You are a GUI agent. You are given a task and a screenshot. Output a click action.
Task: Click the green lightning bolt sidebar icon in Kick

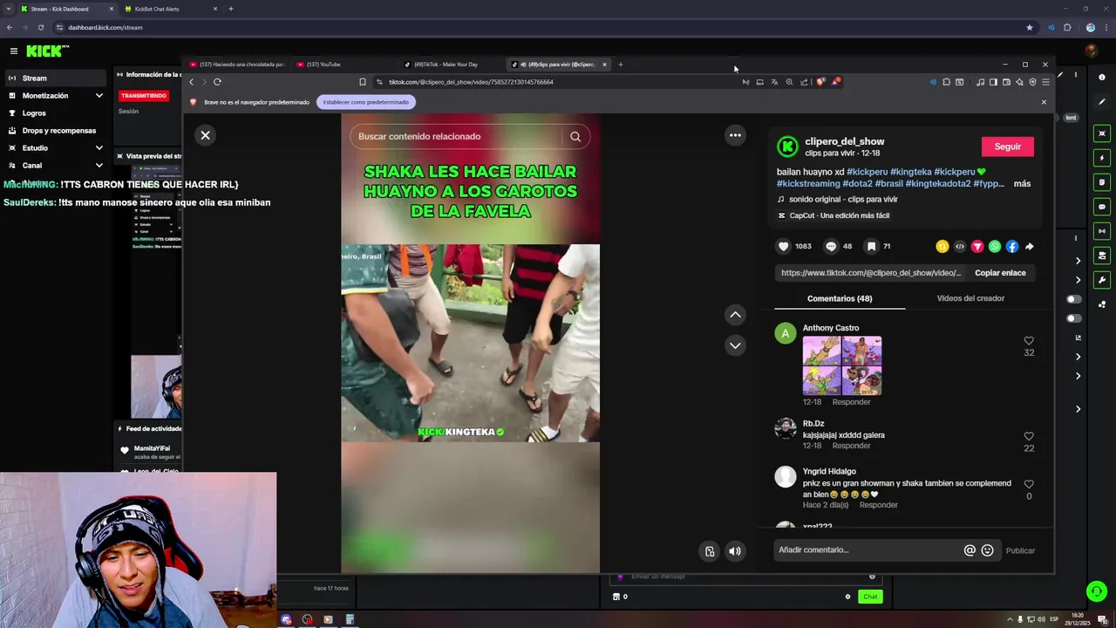(x=1102, y=158)
